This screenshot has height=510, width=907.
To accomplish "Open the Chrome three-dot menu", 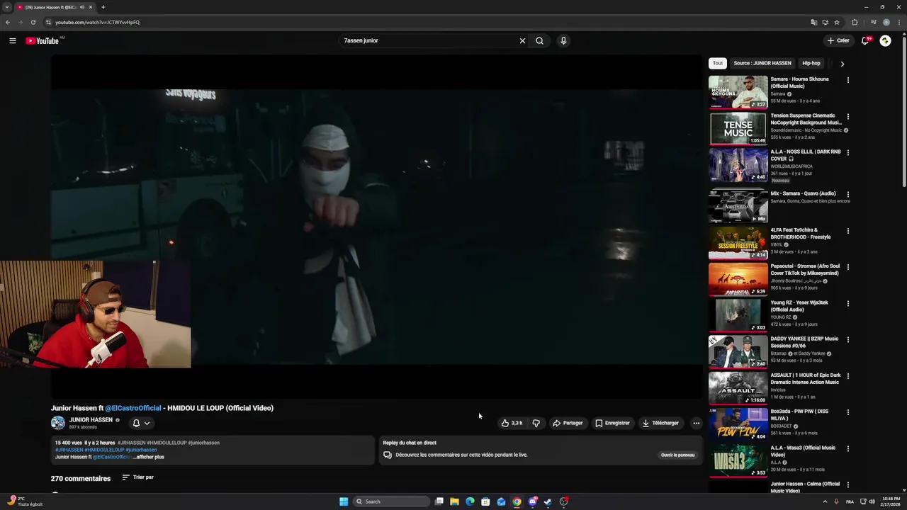I will click(x=899, y=22).
